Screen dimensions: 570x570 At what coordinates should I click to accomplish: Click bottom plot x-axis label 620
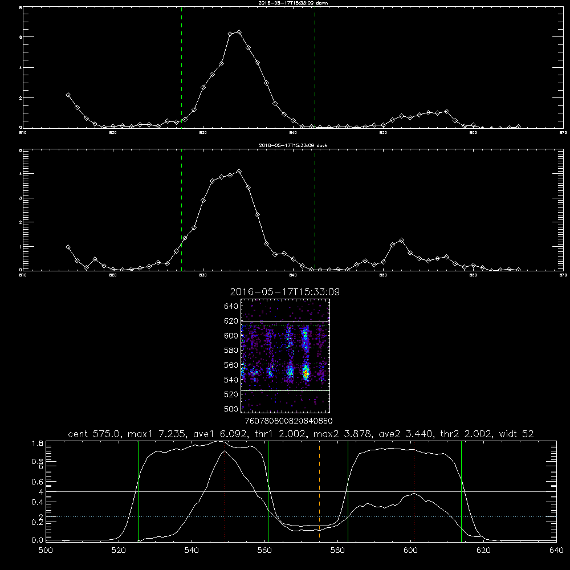coord(483,551)
